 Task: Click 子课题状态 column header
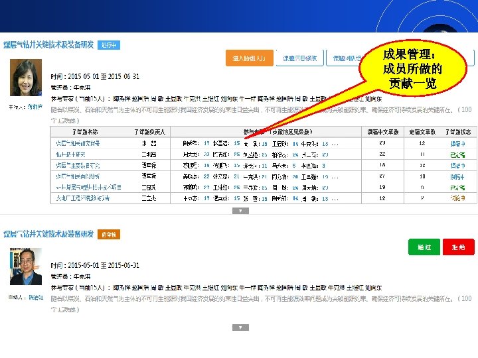(458, 132)
